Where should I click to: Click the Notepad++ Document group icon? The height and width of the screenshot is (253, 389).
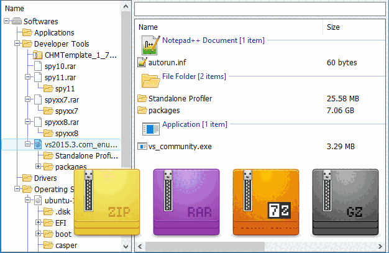(x=151, y=45)
